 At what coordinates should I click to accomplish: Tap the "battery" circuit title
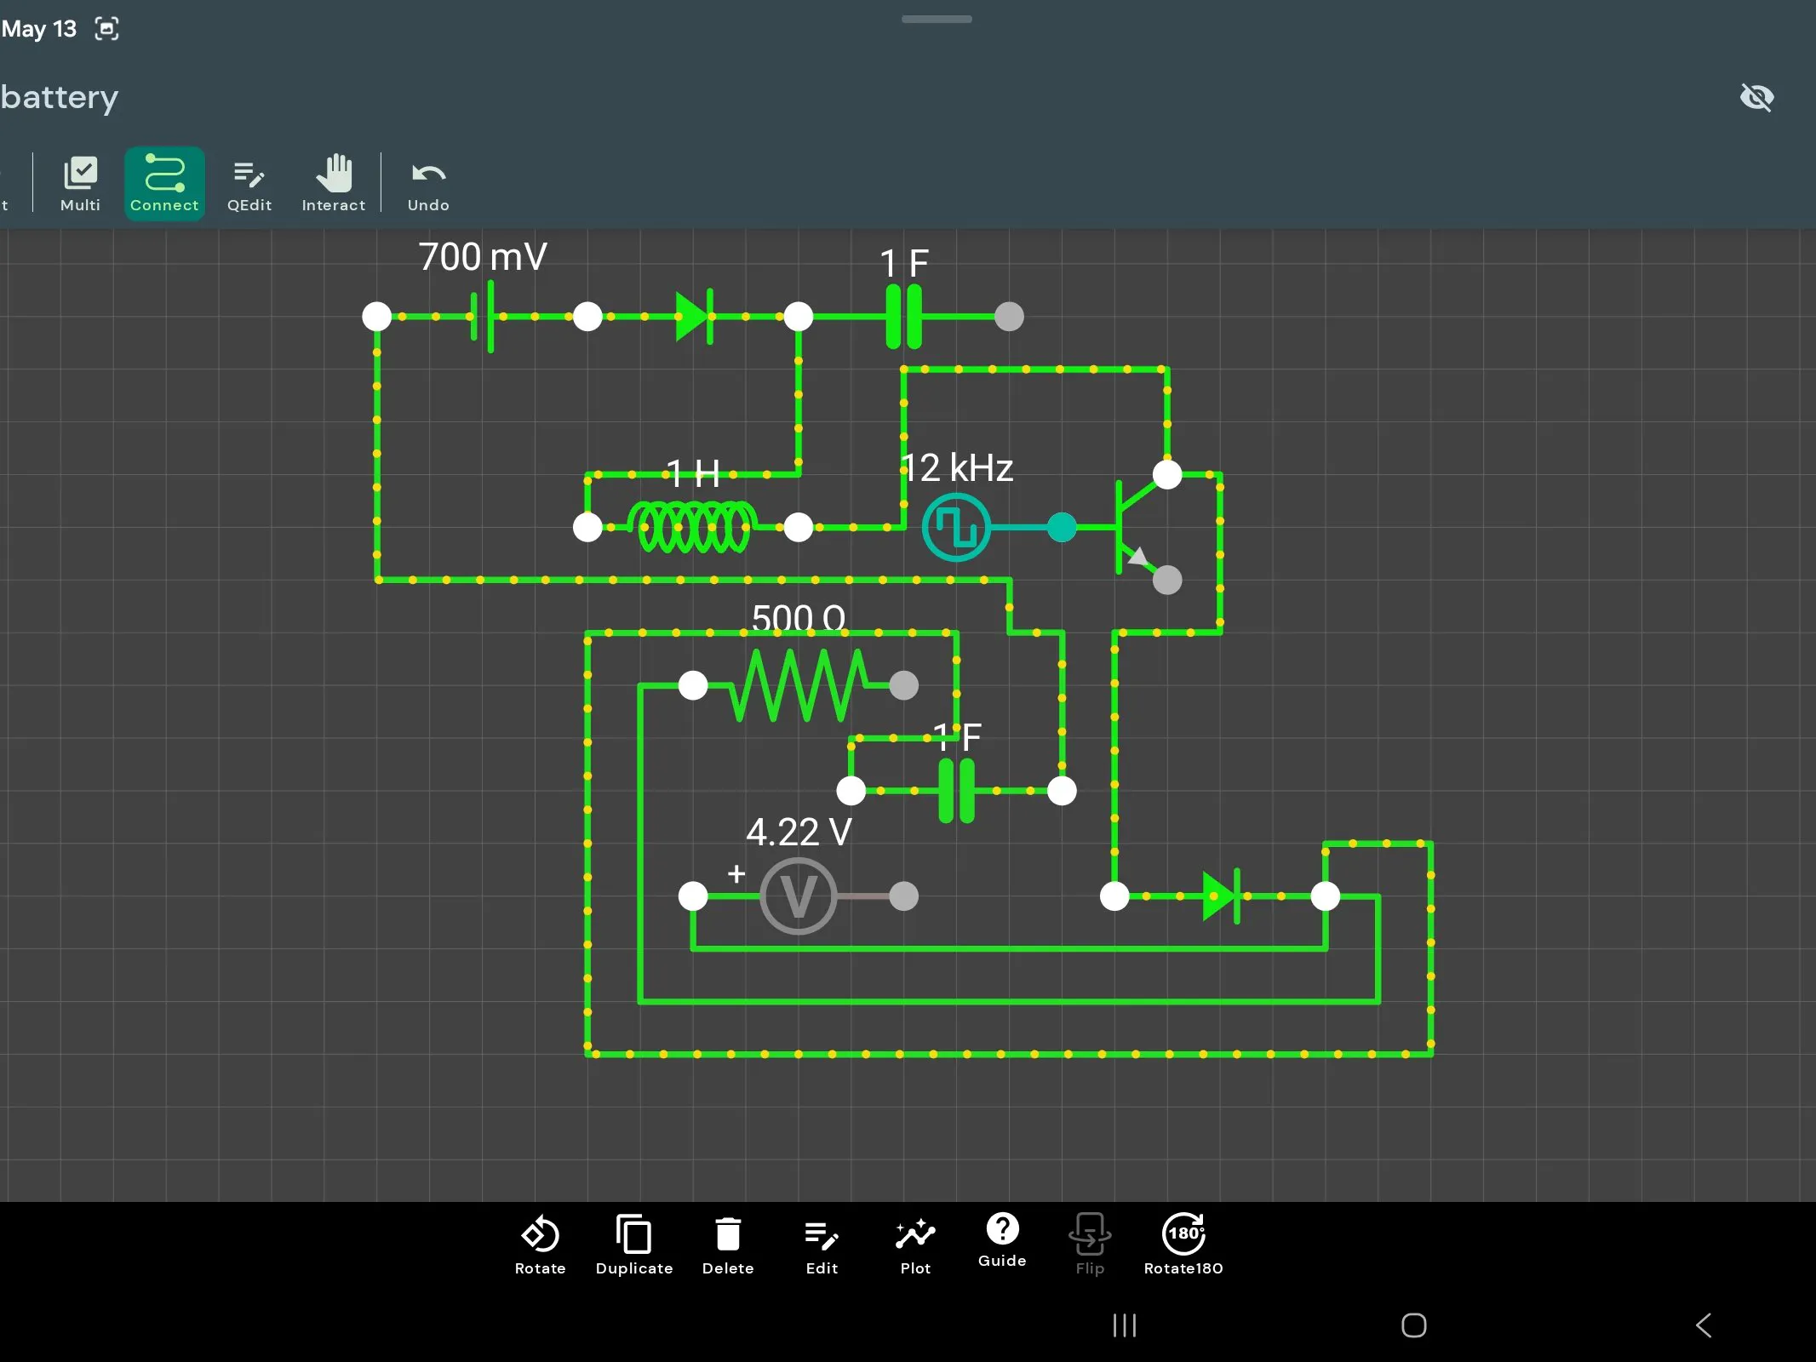[x=60, y=97]
